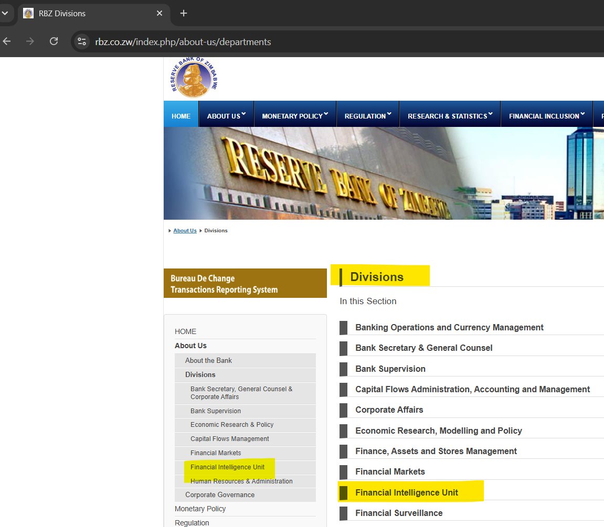Viewport: 604px width, 527px height.
Task: Click the browser forward arrow
Action: (30, 41)
